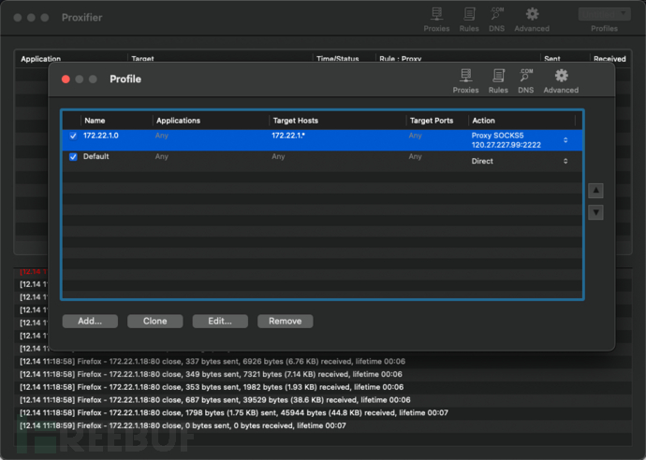Image resolution: width=646 pixels, height=460 pixels.
Task: Click the Clone button
Action: [154, 322]
